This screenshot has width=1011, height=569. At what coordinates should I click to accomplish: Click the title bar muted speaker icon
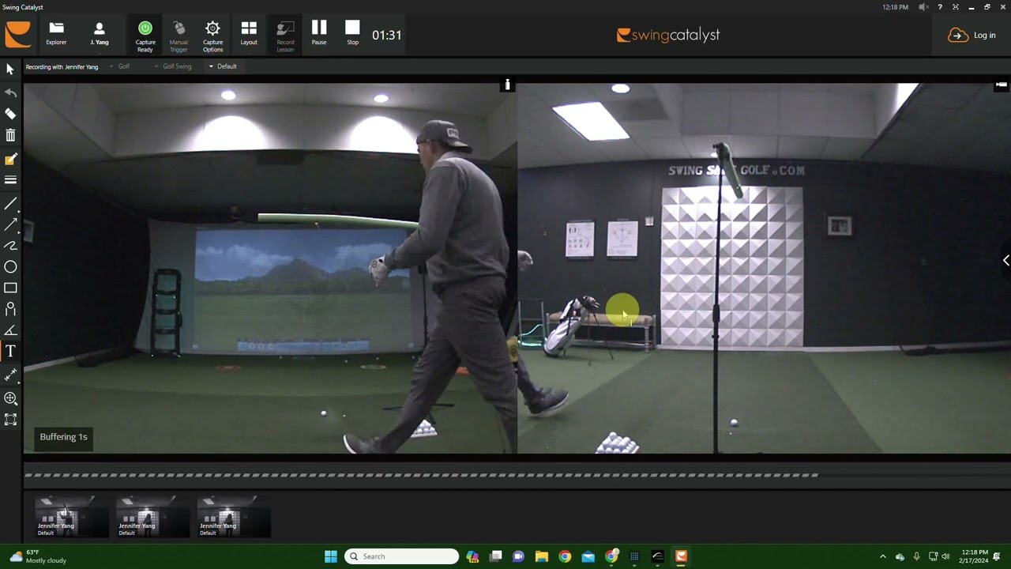[x=923, y=7]
